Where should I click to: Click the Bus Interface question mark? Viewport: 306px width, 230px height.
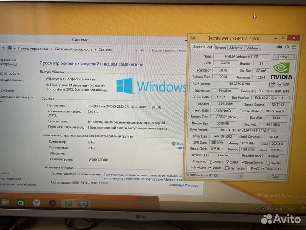coord(289,98)
